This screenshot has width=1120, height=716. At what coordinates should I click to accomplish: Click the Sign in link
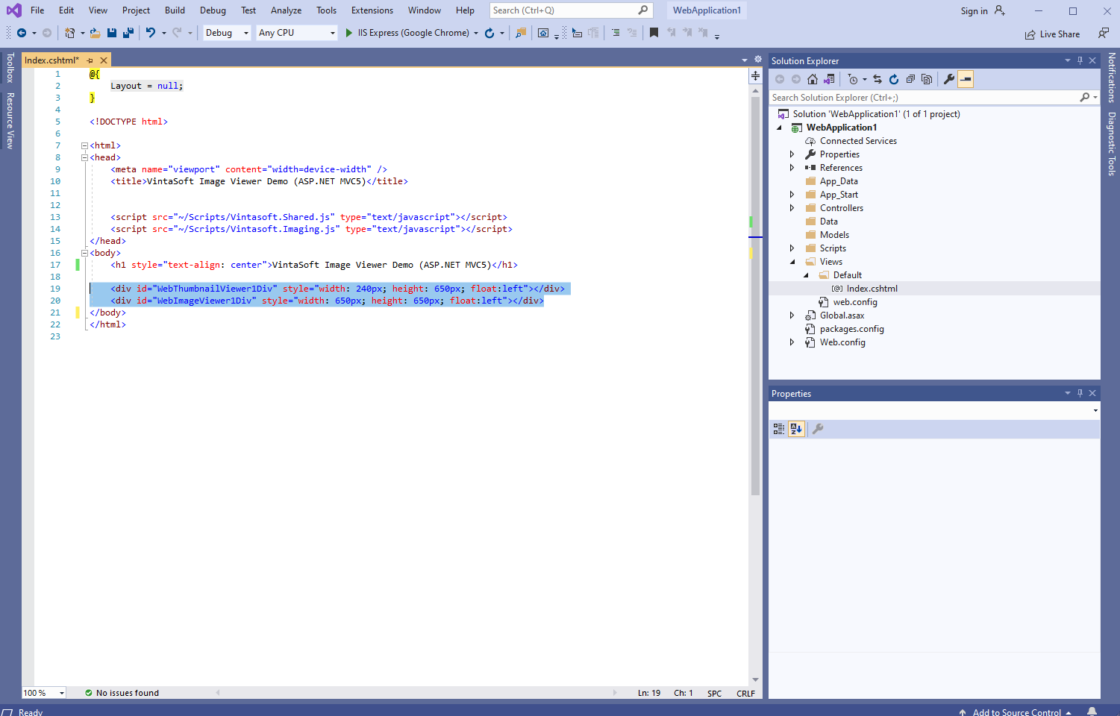[x=974, y=11]
